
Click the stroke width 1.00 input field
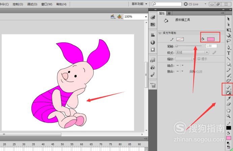(211, 46)
